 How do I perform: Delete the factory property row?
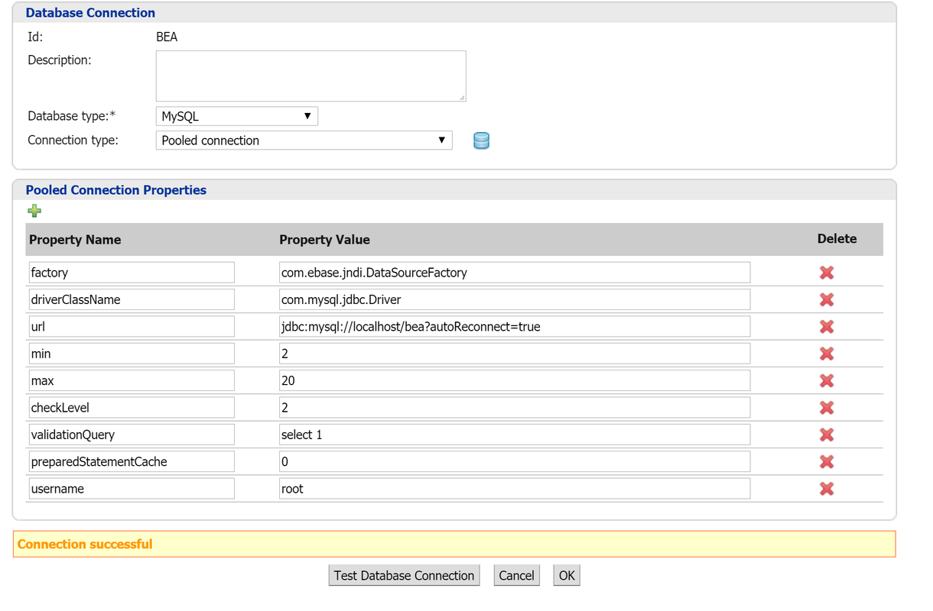pos(826,273)
